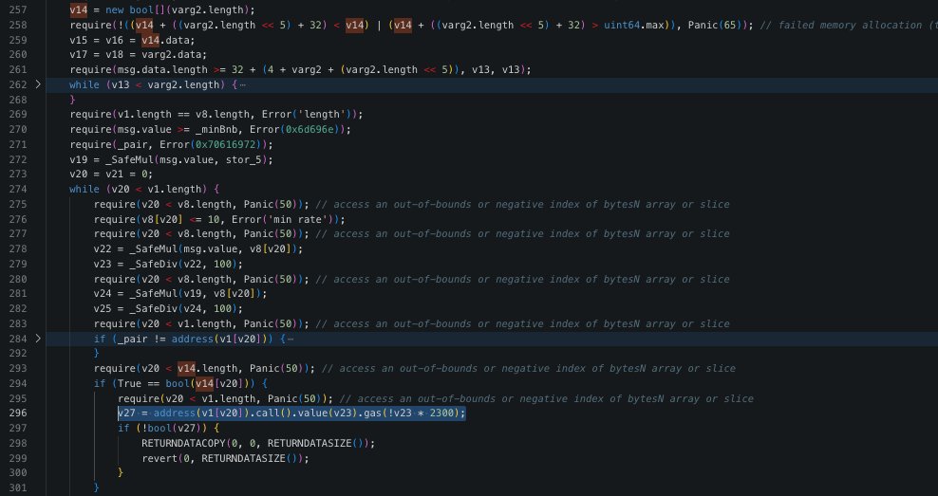This screenshot has height=496, width=938.
Task: Select line number 301 in the gutter
Action: (19, 487)
